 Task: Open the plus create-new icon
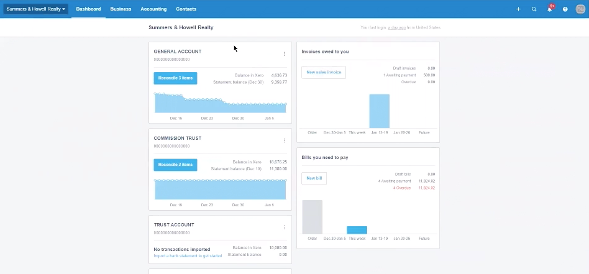tap(518, 9)
